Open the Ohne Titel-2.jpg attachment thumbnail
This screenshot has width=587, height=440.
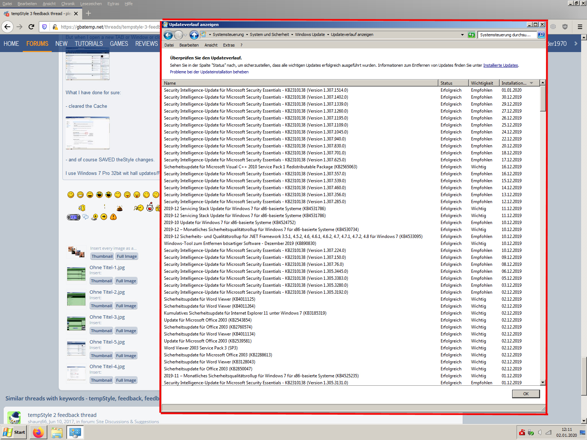[76, 298]
